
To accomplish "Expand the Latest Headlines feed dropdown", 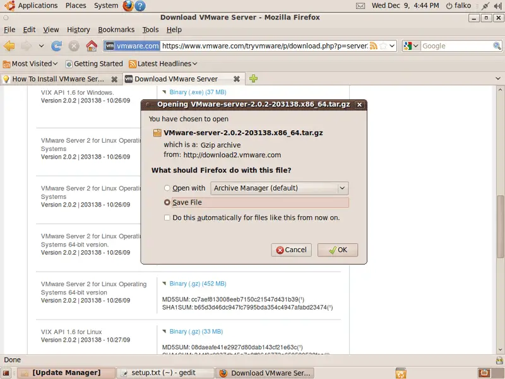I will [x=163, y=64].
